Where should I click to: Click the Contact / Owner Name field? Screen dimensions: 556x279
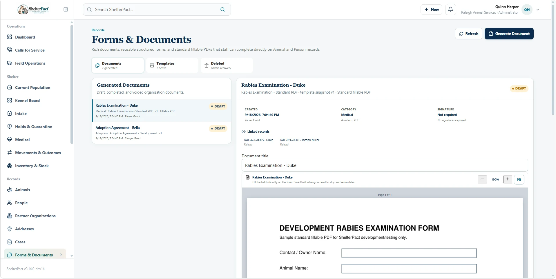point(409,253)
